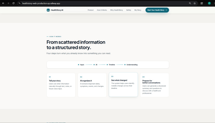Open the browser three-dot menu
The height and width of the screenshot is (123, 215).
(x=214, y=3)
